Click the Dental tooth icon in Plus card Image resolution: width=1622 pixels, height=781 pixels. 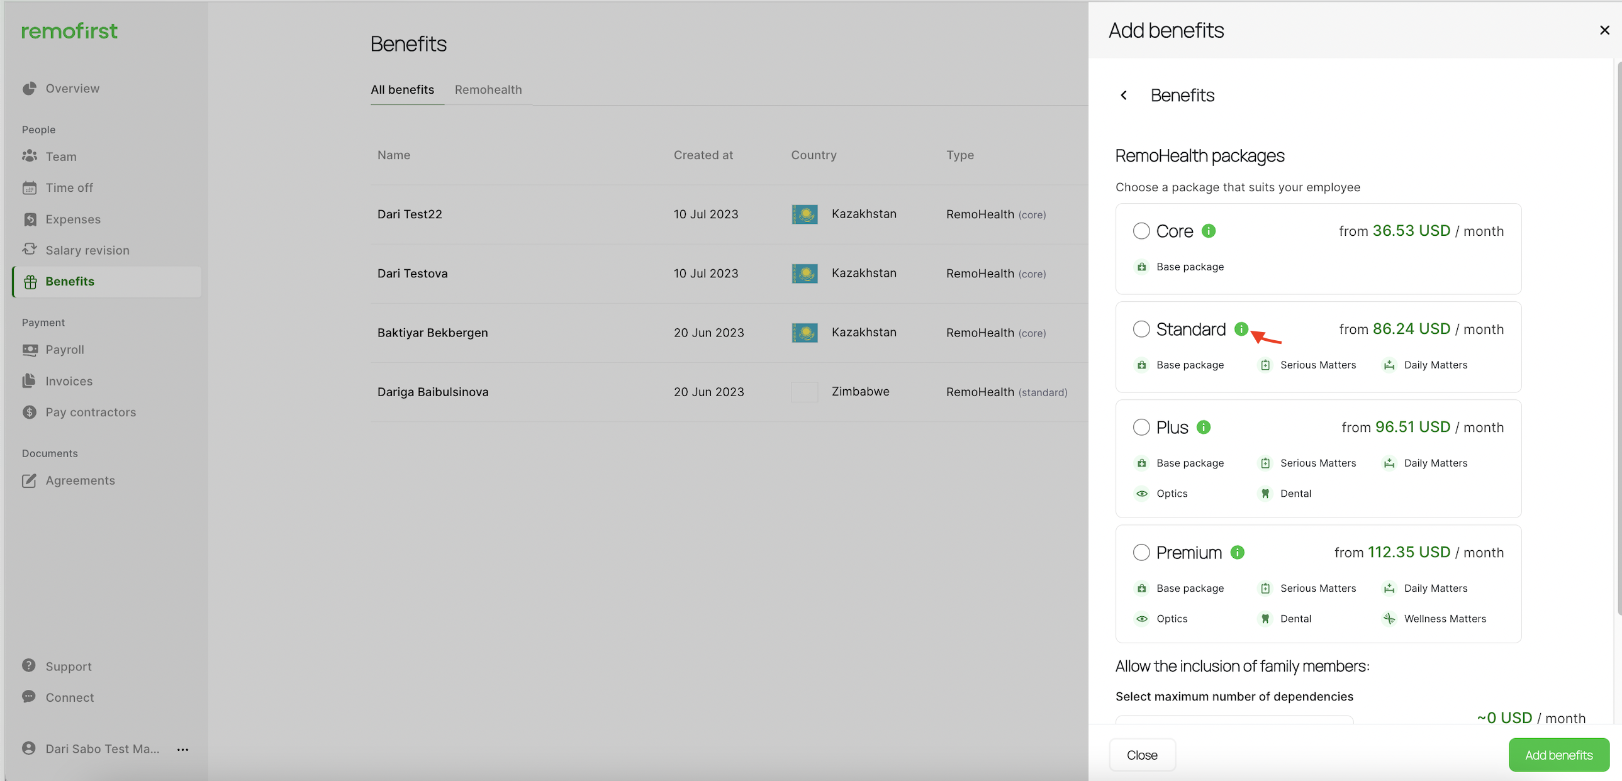pos(1265,494)
